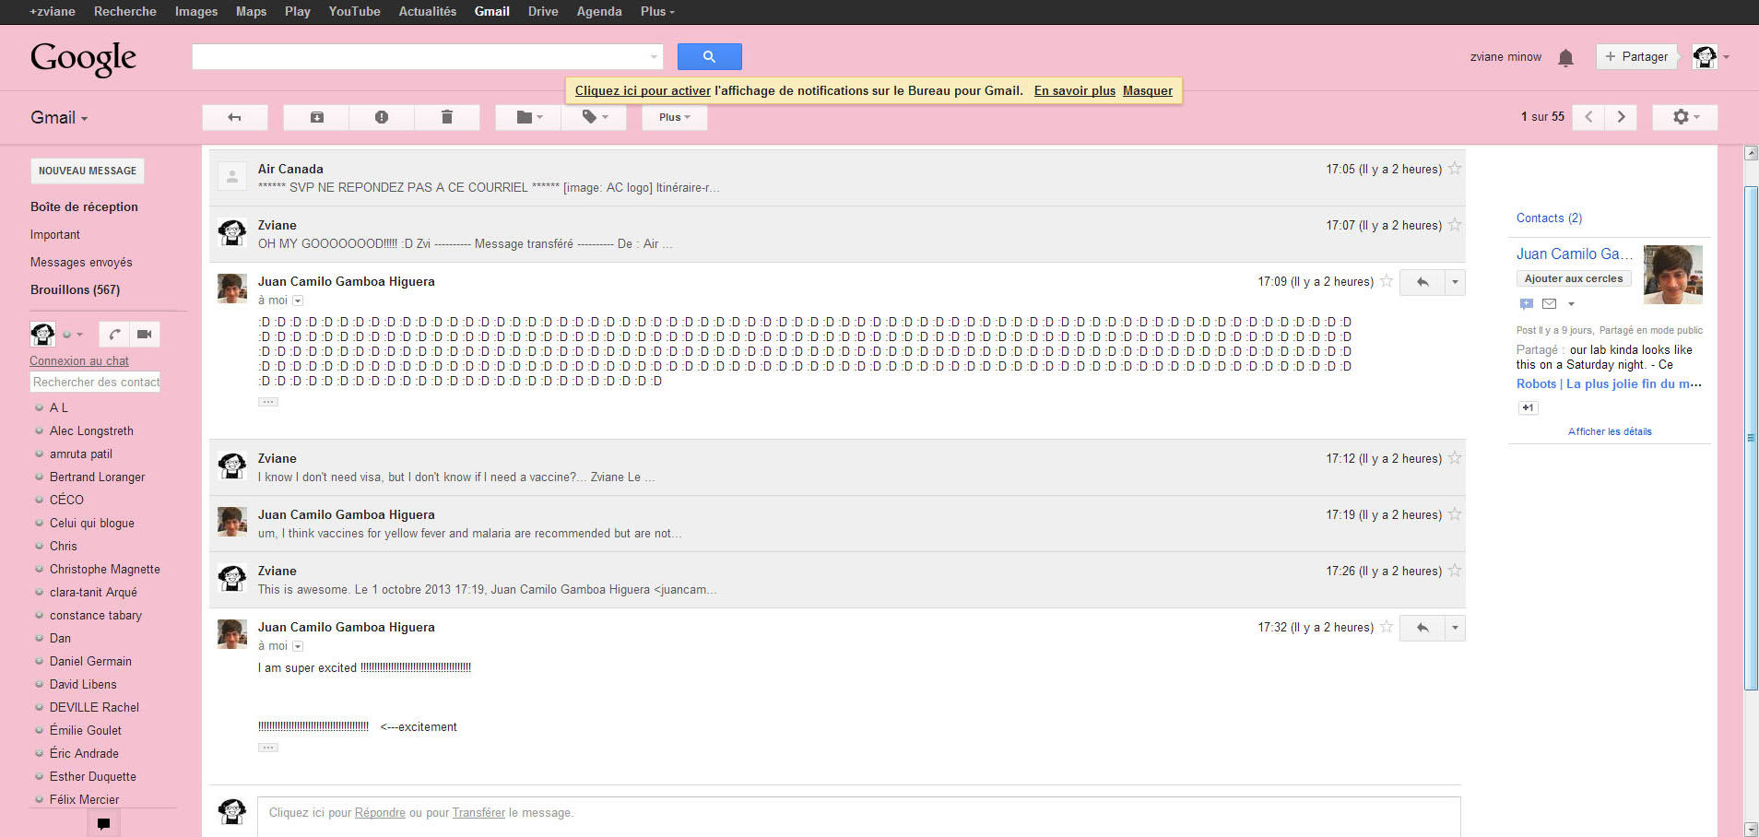Click the back to inbox arrow button
The width and height of the screenshot is (1759, 837).
[234, 117]
